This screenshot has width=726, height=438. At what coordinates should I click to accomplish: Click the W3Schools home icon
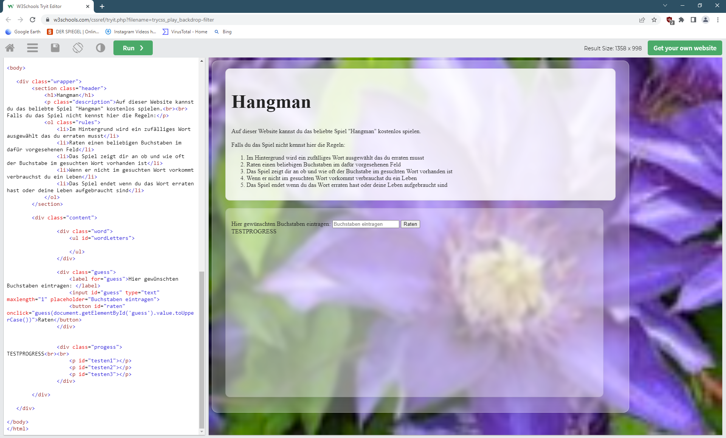(10, 48)
